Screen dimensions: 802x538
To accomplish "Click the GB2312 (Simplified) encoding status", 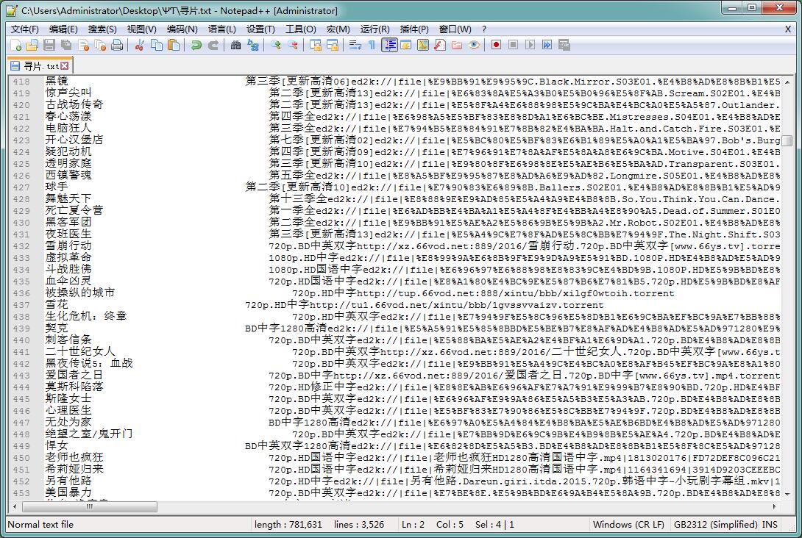I will (715, 525).
